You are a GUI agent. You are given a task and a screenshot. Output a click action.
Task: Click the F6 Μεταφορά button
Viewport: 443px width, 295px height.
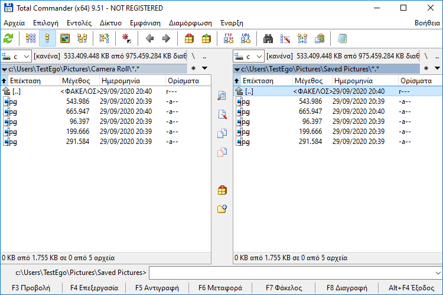click(x=220, y=288)
